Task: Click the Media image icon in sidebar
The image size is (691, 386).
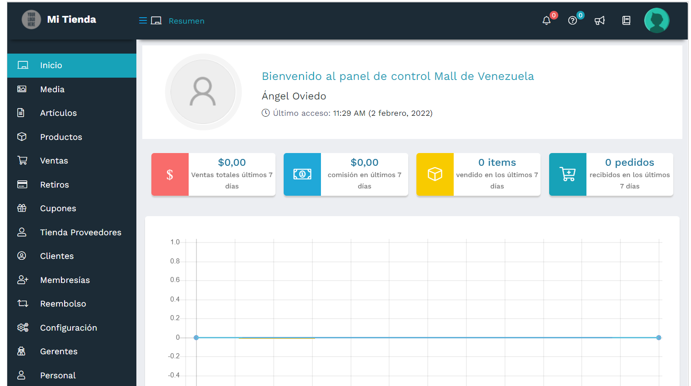Action: (x=22, y=89)
